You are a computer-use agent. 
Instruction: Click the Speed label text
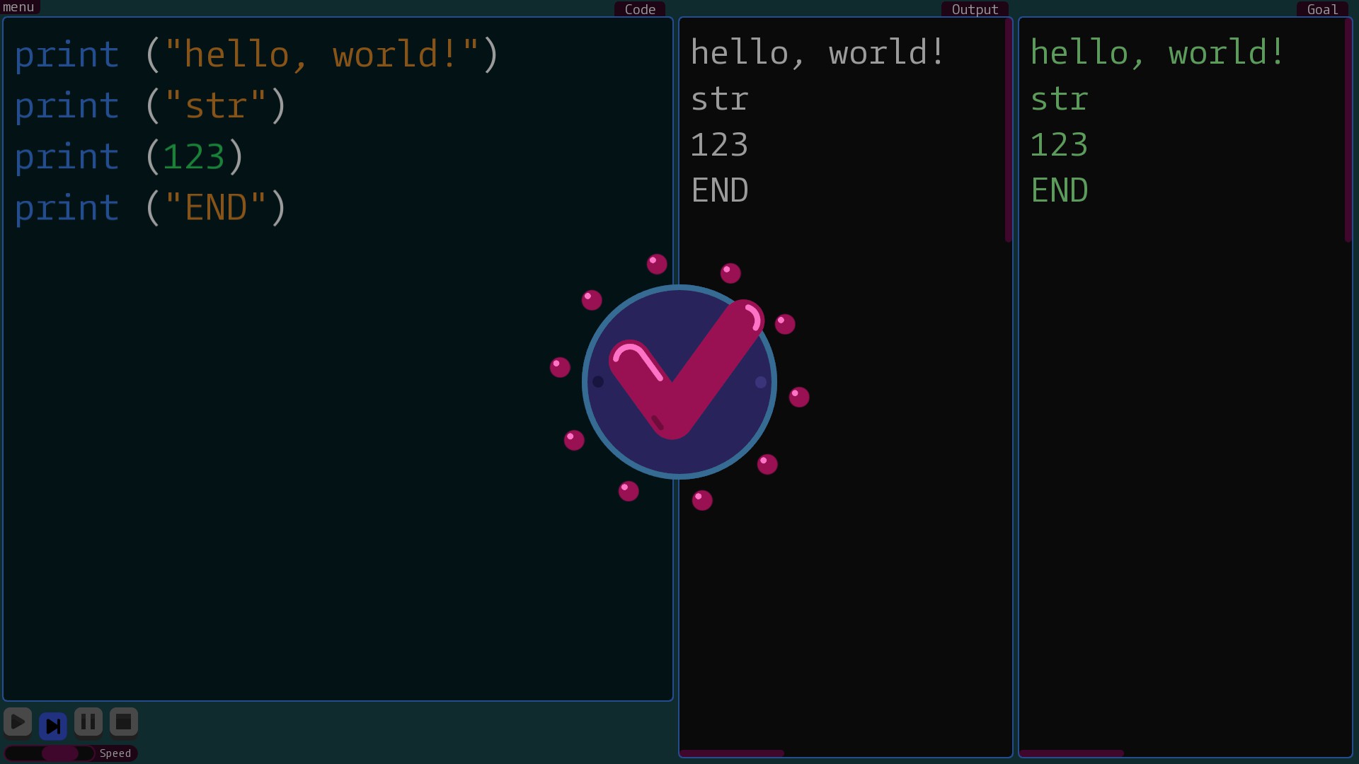pos(115,753)
